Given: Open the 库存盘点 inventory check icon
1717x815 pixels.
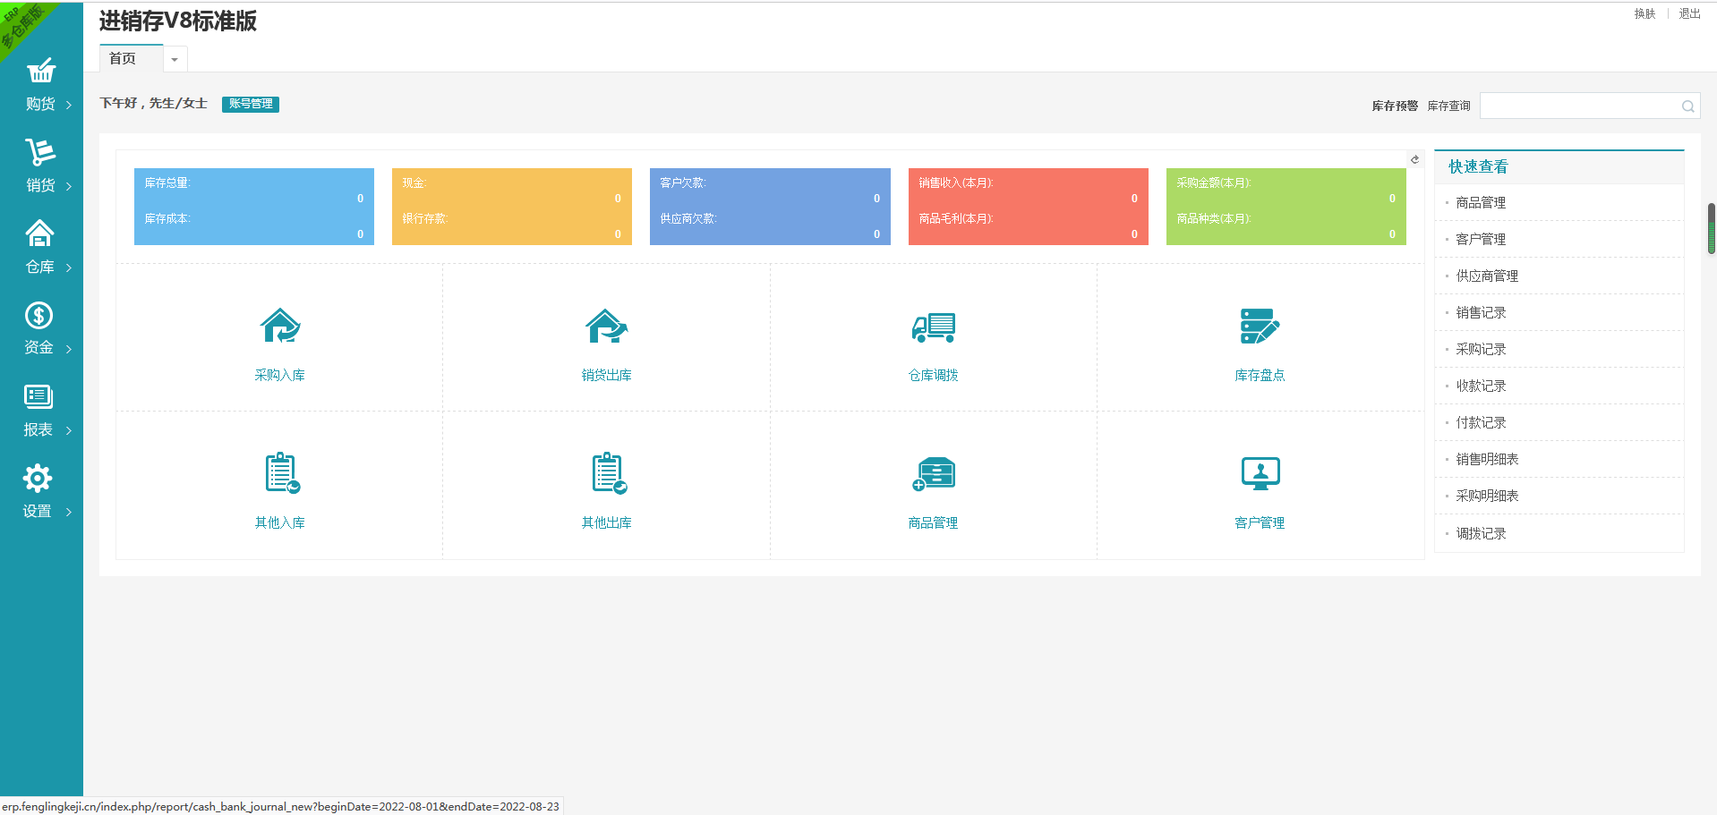Looking at the screenshot, I should pos(1260,327).
